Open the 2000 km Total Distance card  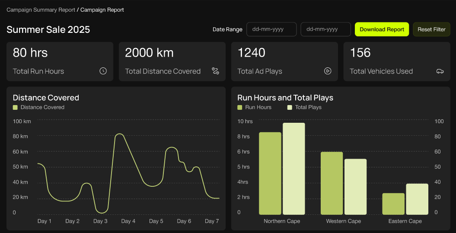[172, 61]
